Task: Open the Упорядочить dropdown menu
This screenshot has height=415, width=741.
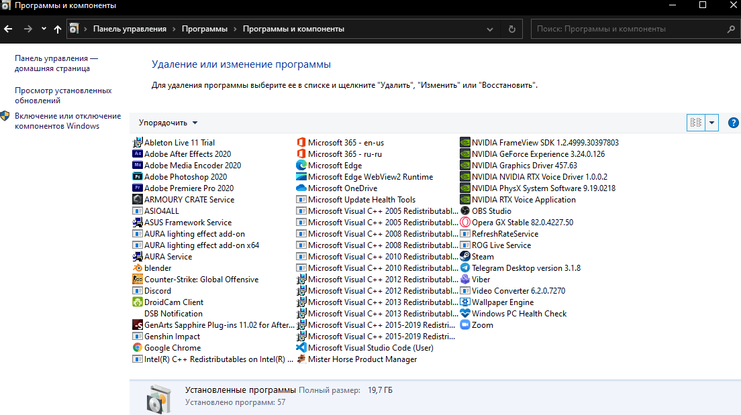Action: tap(168, 123)
